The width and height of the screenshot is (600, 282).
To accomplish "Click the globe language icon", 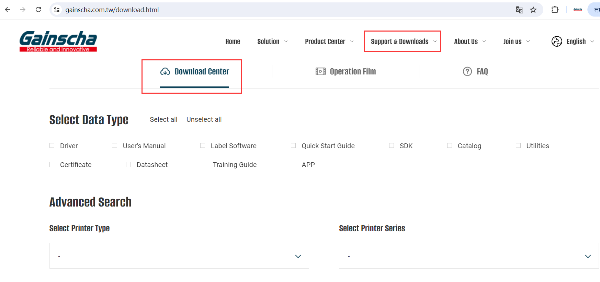I will (557, 42).
